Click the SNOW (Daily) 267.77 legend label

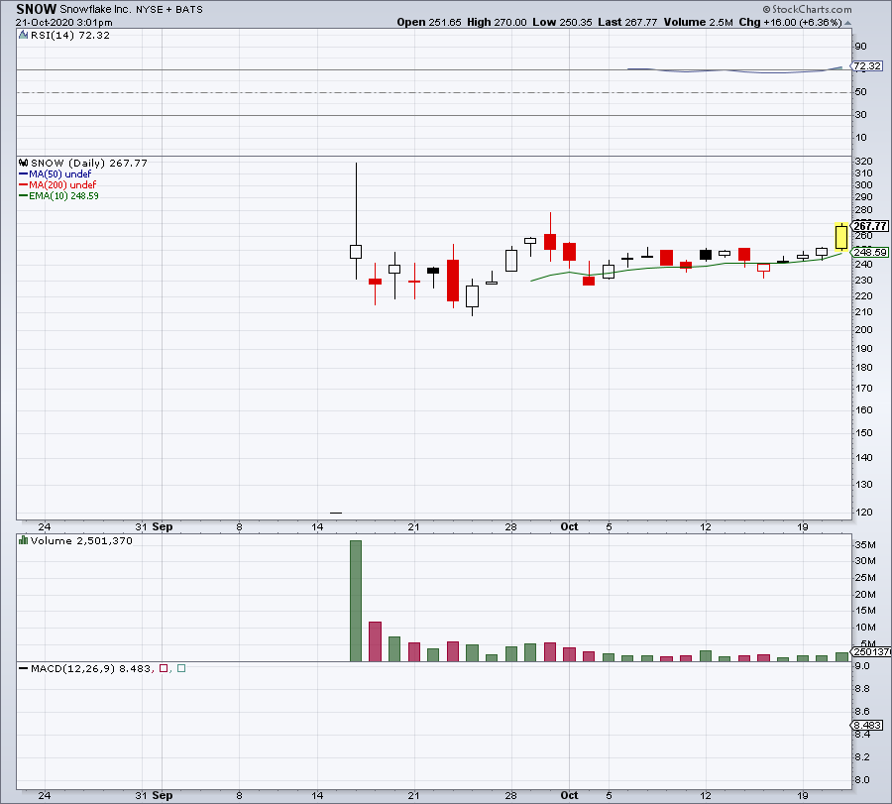click(x=89, y=163)
